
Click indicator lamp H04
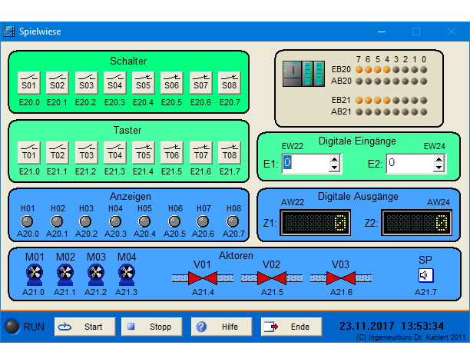click(x=115, y=221)
